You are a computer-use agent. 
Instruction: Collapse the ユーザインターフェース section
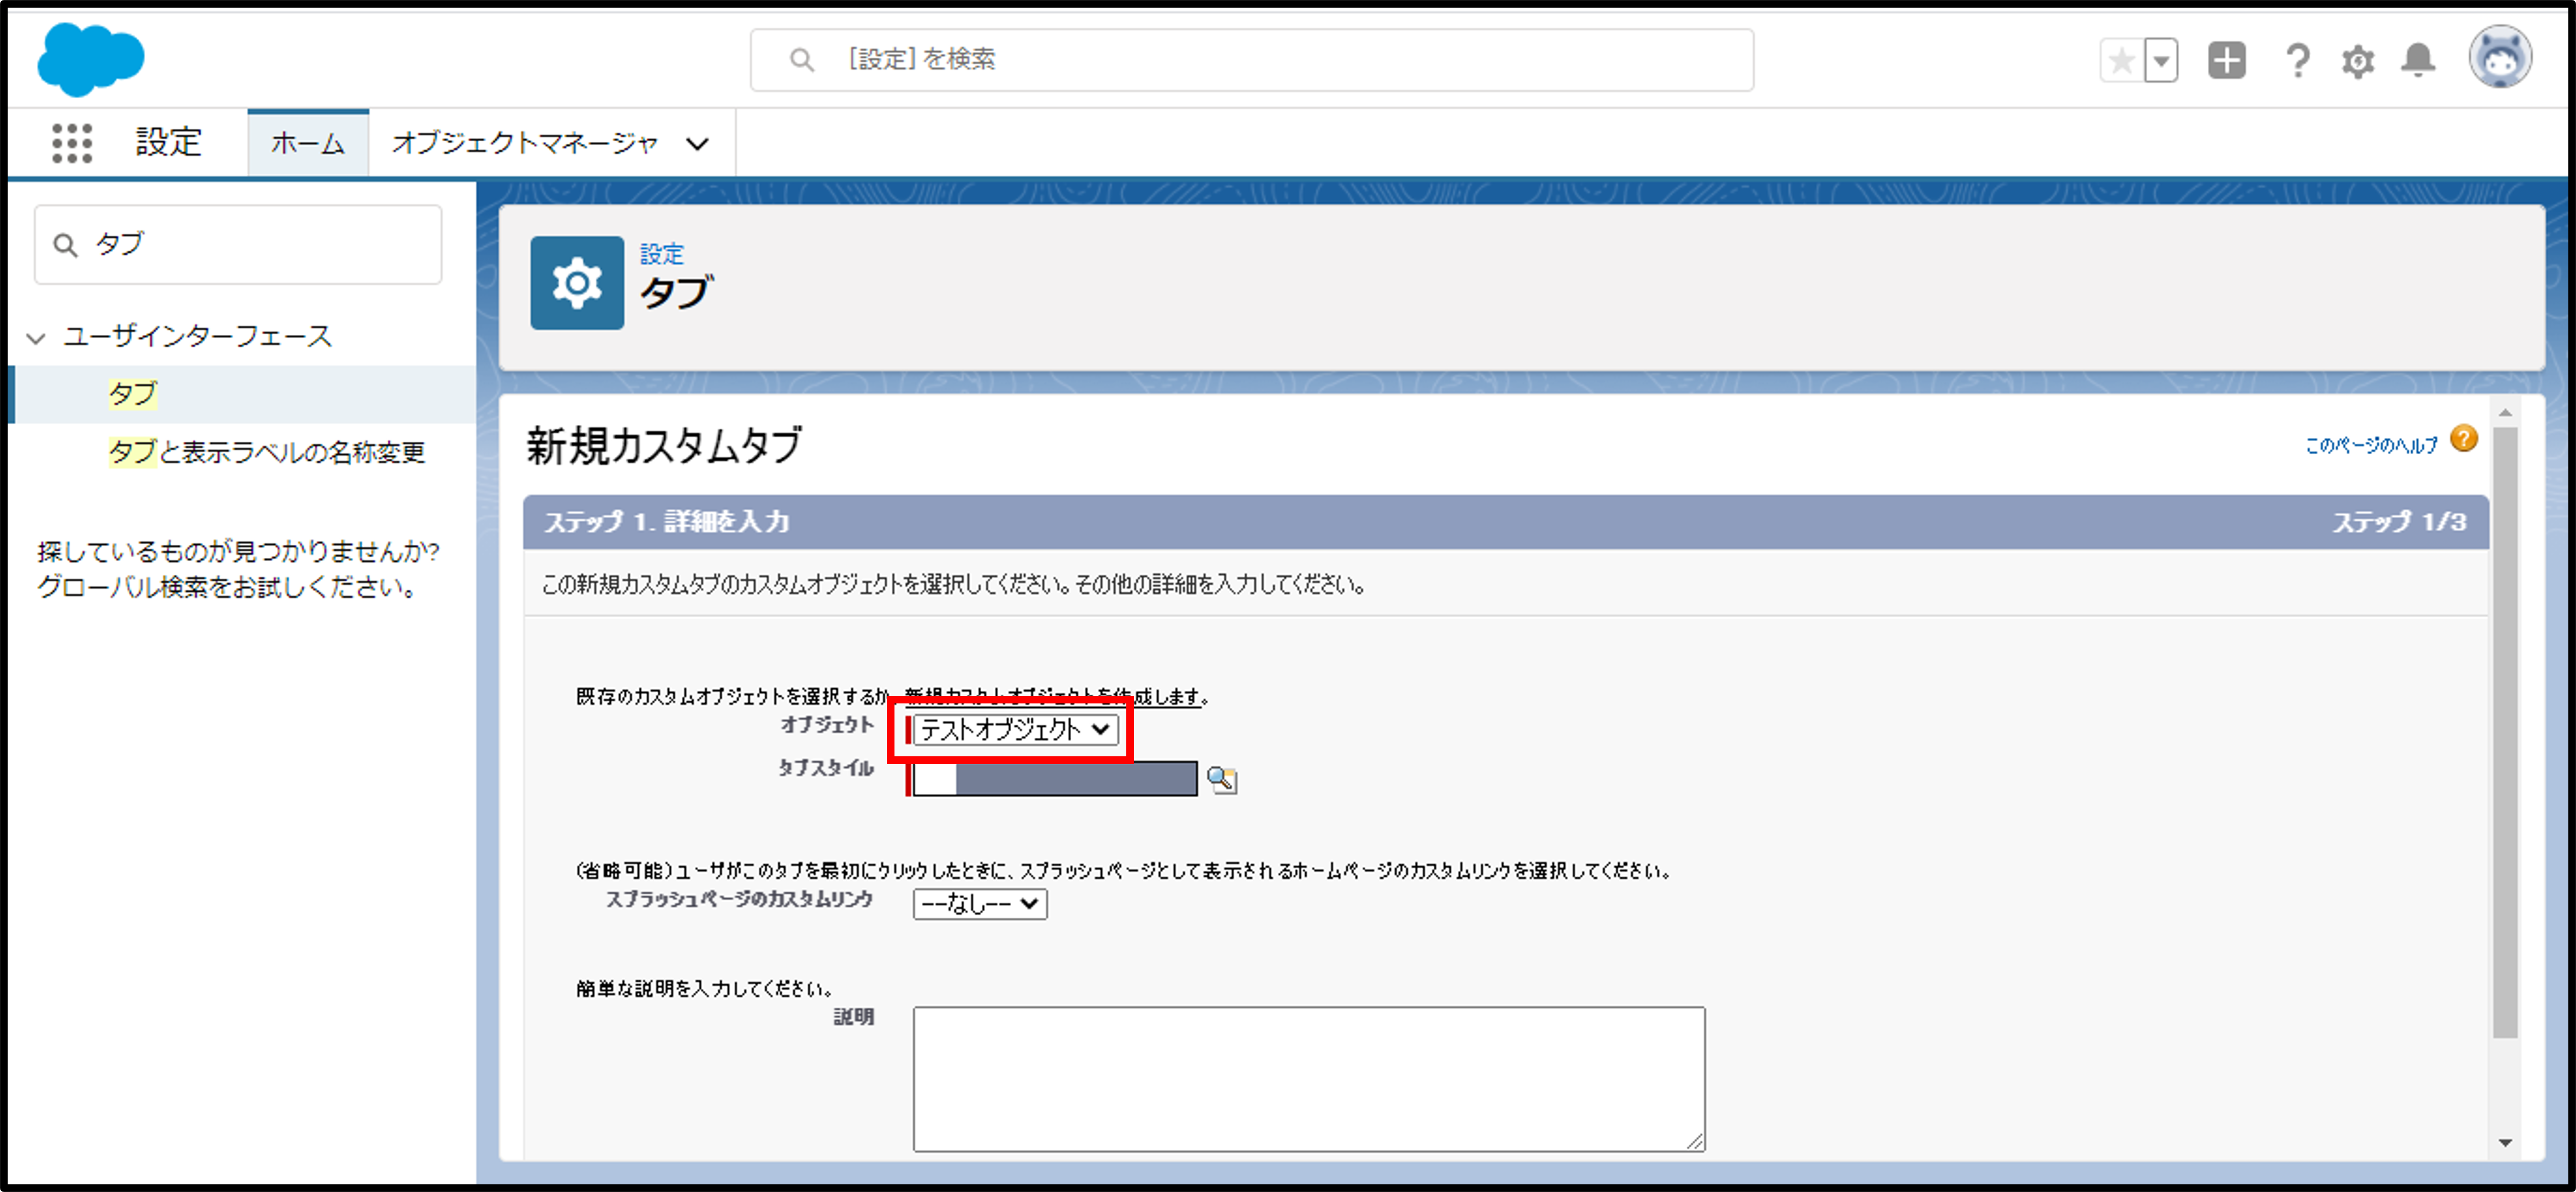click(x=37, y=338)
